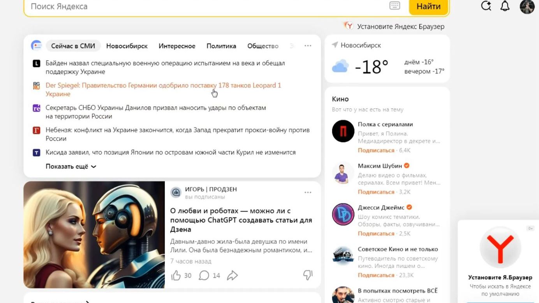Open the Полка с сериалами channel avatar
Viewport: 539px width, 303px height.
point(343,131)
